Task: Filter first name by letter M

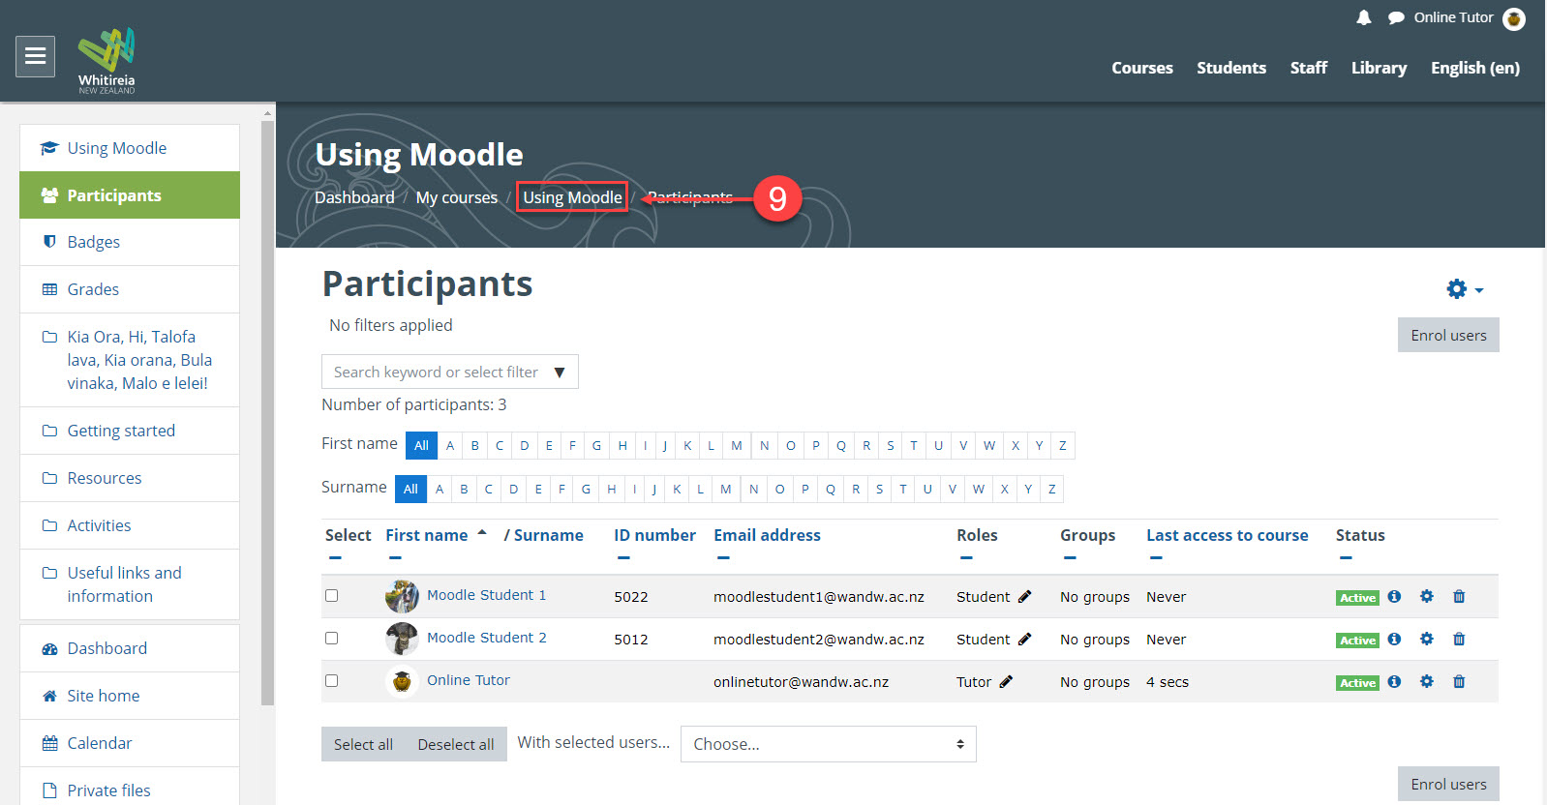Action: click(737, 445)
